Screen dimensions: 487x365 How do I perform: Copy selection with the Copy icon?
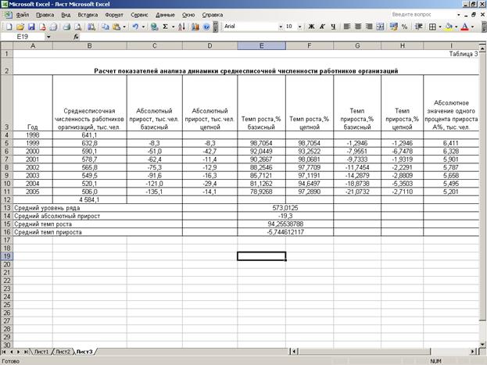click(106, 27)
